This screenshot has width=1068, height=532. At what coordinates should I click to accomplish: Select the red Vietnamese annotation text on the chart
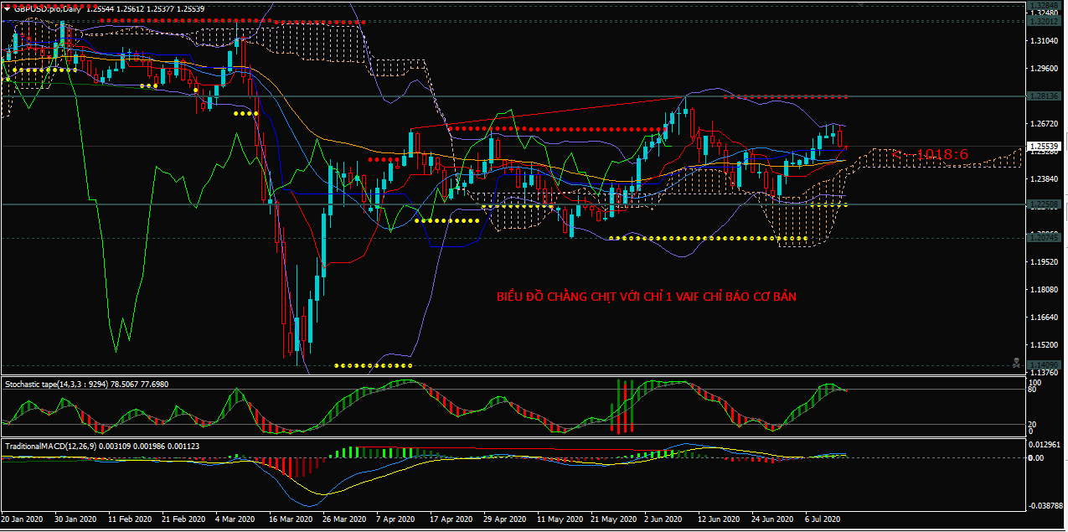click(645, 297)
